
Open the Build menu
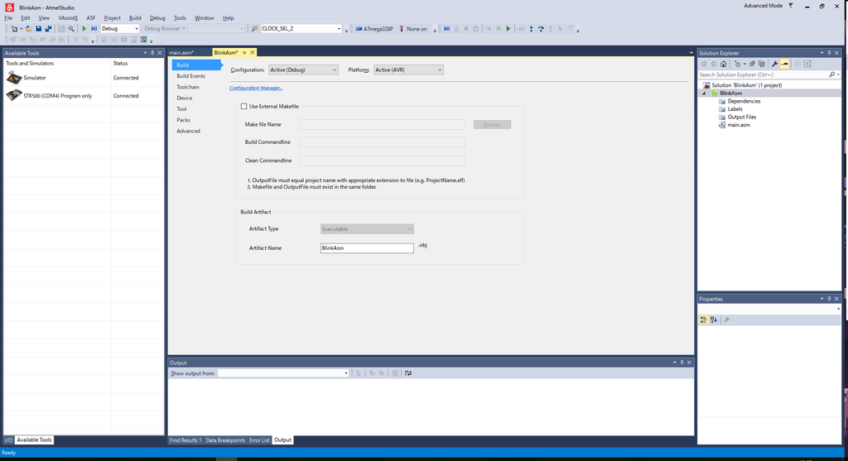pos(135,18)
